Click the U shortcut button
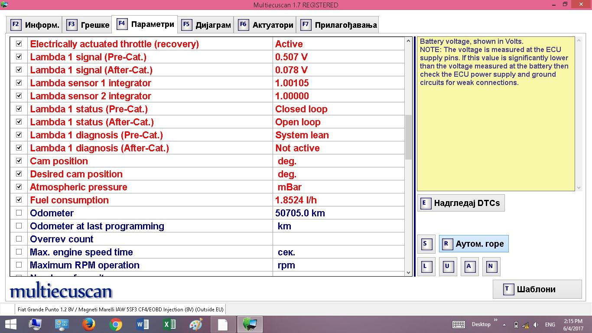The height and width of the screenshot is (333, 592). click(x=448, y=267)
